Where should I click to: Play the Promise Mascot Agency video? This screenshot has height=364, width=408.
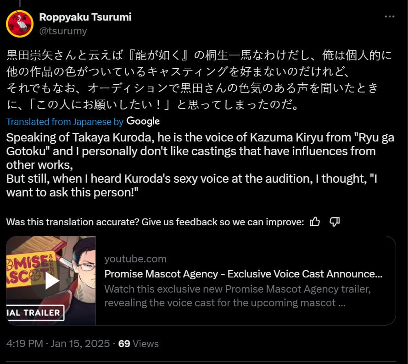(x=51, y=281)
